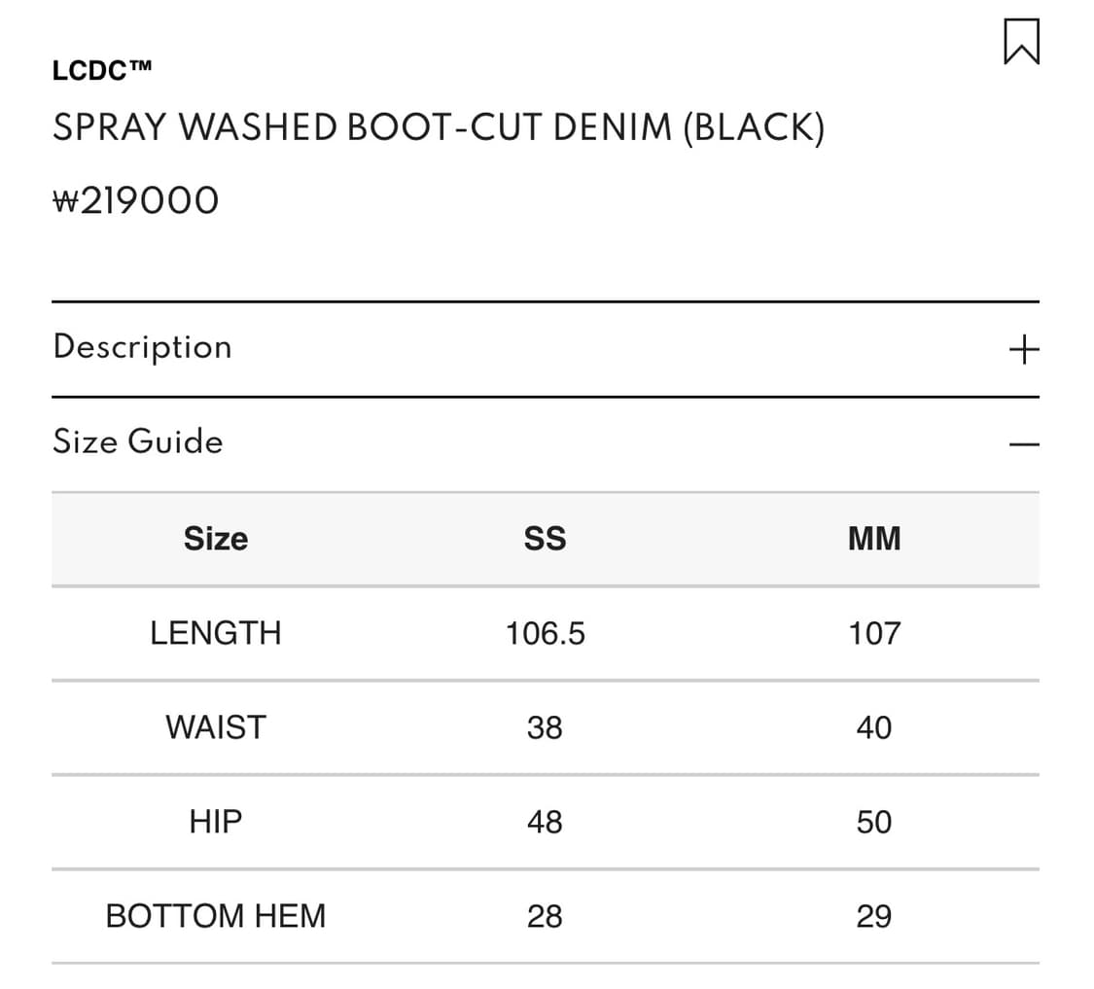Click the MM length value 107
Screen dimensions: 1094x989
coord(874,634)
